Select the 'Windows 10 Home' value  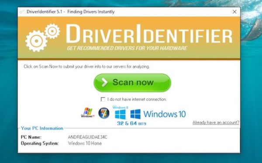point(85,143)
